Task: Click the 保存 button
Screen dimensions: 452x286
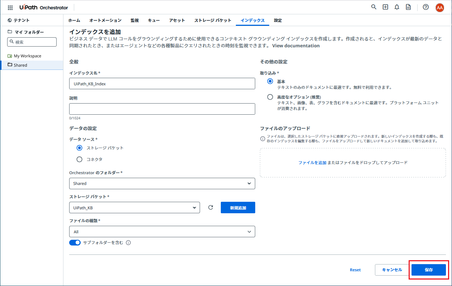Action: point(429,270)
